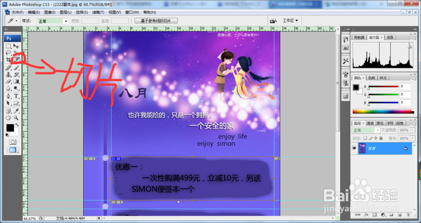
Task: Select the Eraser tool
Action: [8, 81]
